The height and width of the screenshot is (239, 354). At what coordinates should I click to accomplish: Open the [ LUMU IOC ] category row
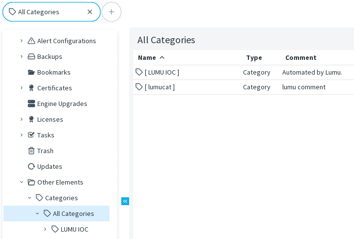[162, 72]
